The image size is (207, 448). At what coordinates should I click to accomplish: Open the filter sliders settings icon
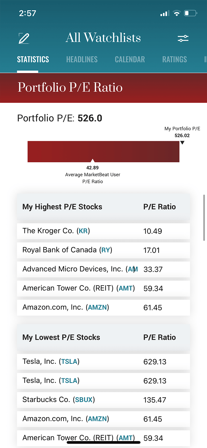pyautogui.click(x=183, y=39)
